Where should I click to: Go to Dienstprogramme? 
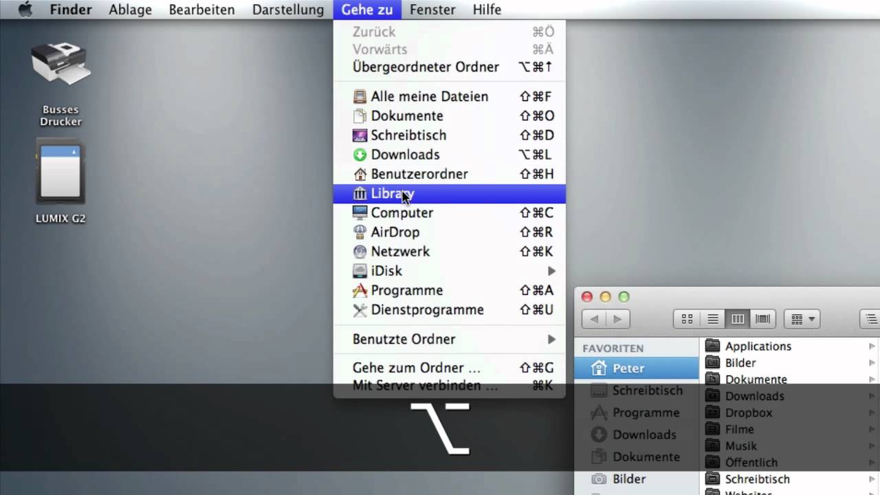(450, 310)
